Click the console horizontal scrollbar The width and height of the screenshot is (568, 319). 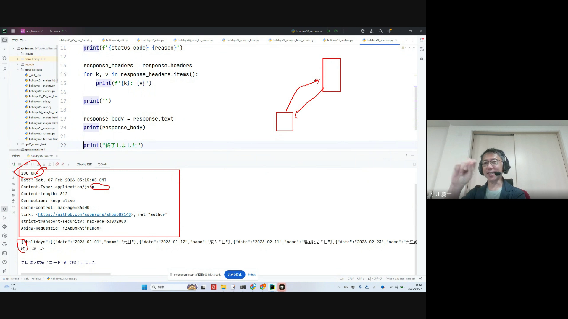pos(66,274)
